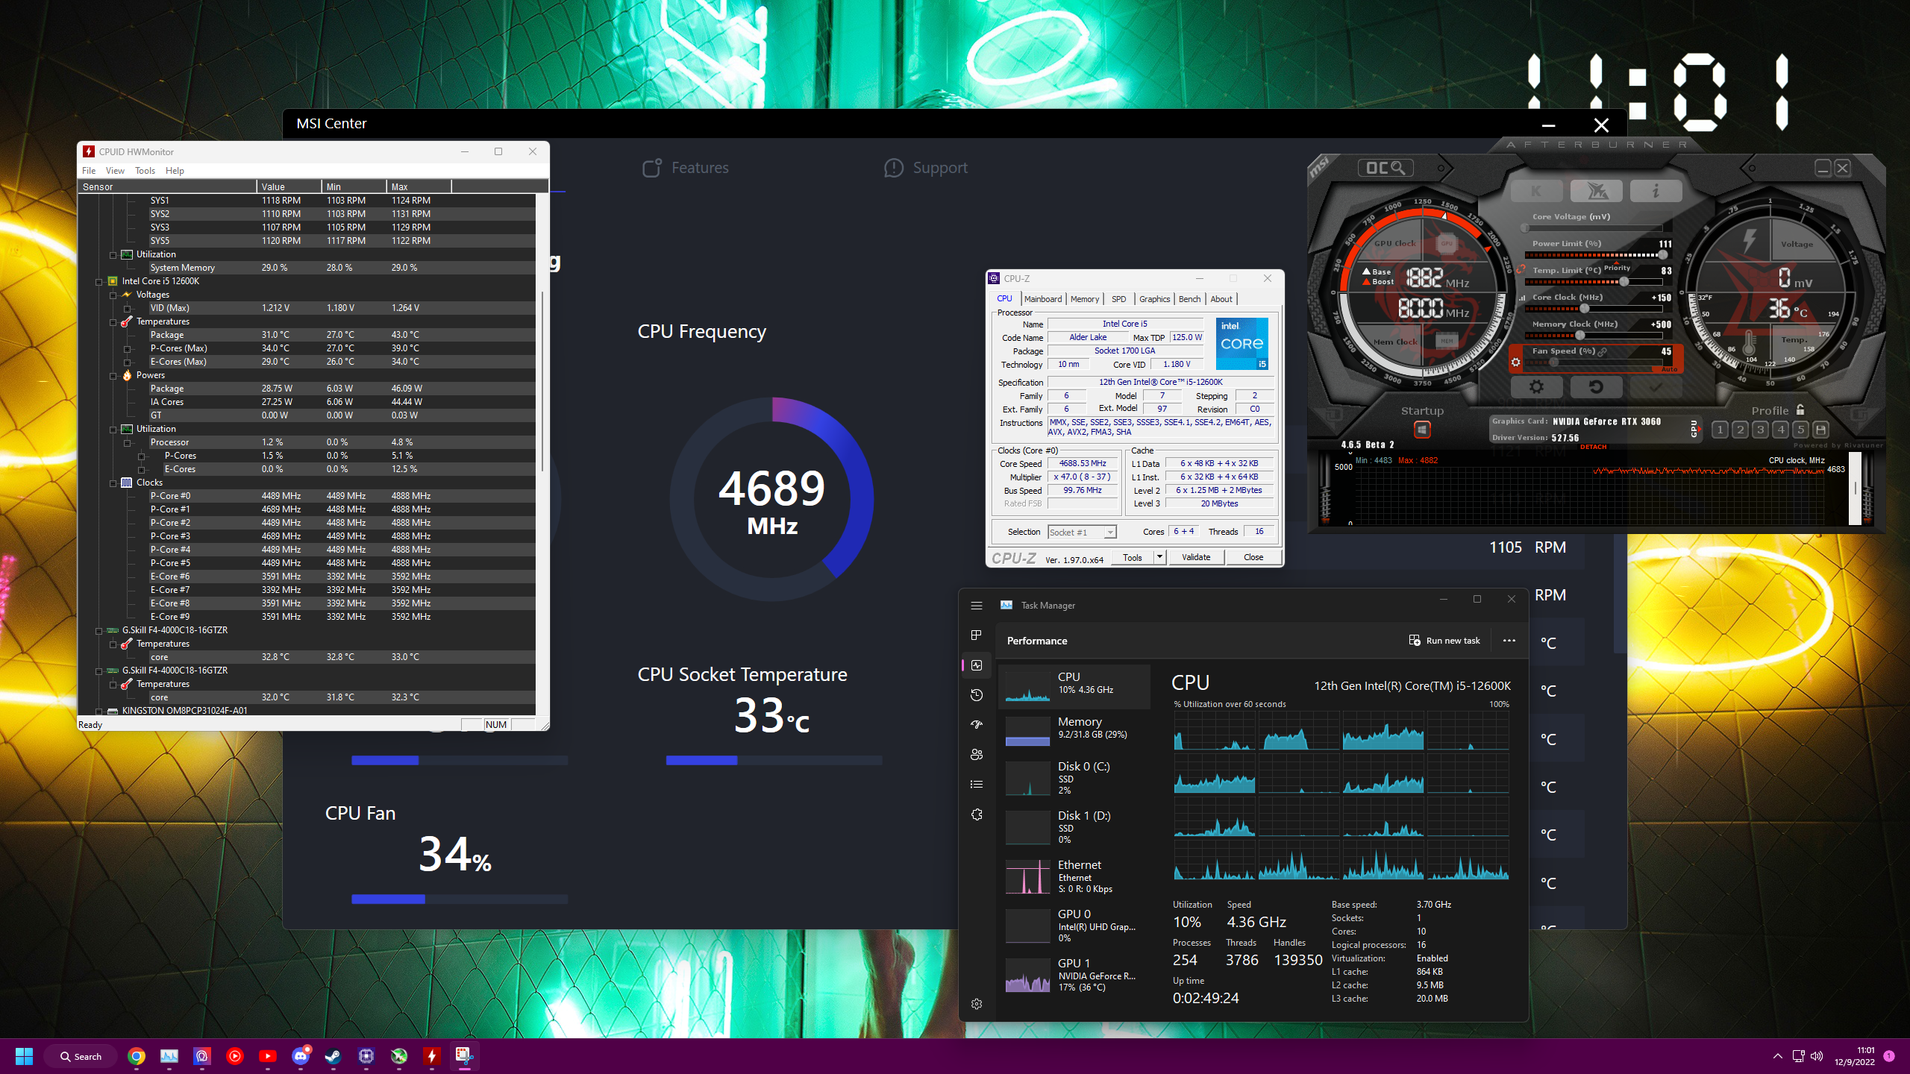Open Details page in Task Manager sidebar
1910x1074 pixels.
[x=977, y=785]
